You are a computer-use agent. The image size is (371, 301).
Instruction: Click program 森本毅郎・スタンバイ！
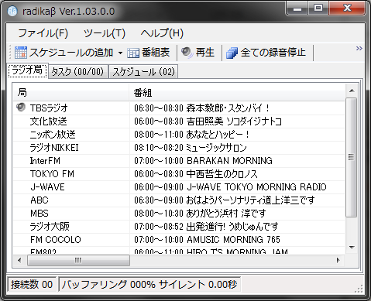pos(228,108)
